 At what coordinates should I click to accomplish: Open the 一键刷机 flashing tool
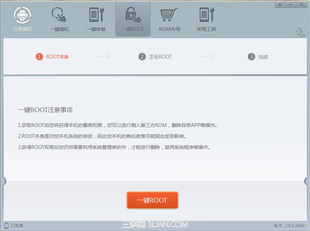pos(59,20)
